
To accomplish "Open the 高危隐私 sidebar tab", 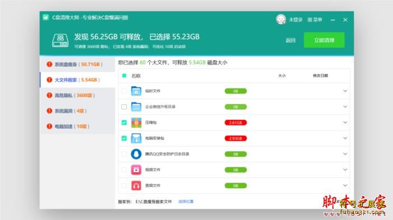I will [x=77, y=95].
